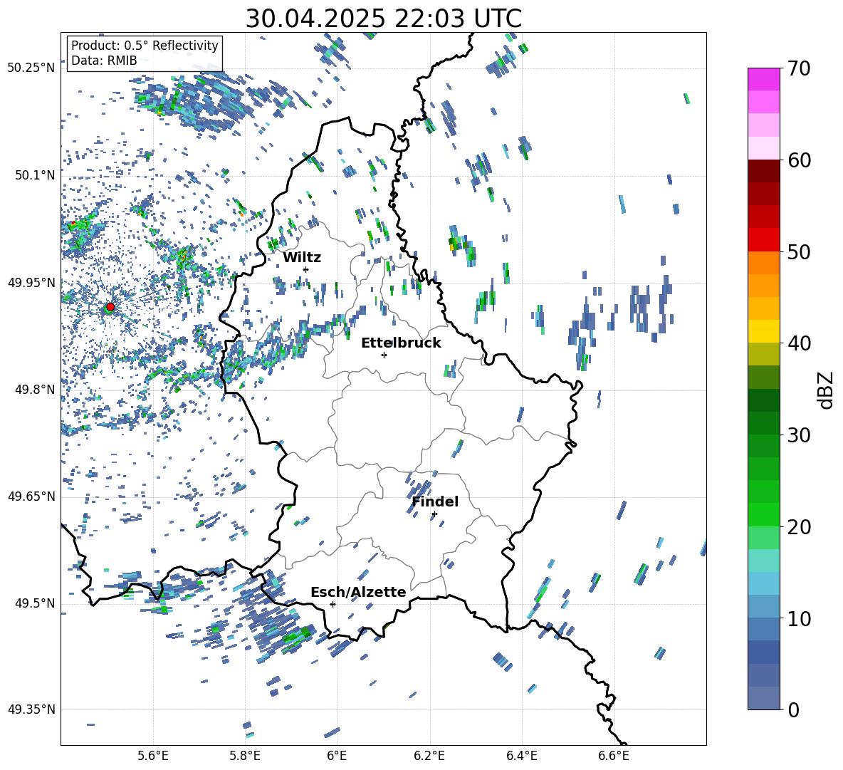Click the 50.1°N latitude label
The height and width of the screenshot is (770, 843).
coord(34,175)
